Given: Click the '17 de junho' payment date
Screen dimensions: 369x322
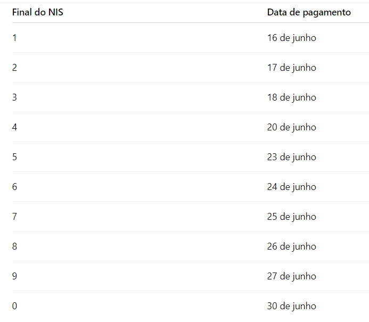Looking at the screenshot, I should click(x=292, y=68).
